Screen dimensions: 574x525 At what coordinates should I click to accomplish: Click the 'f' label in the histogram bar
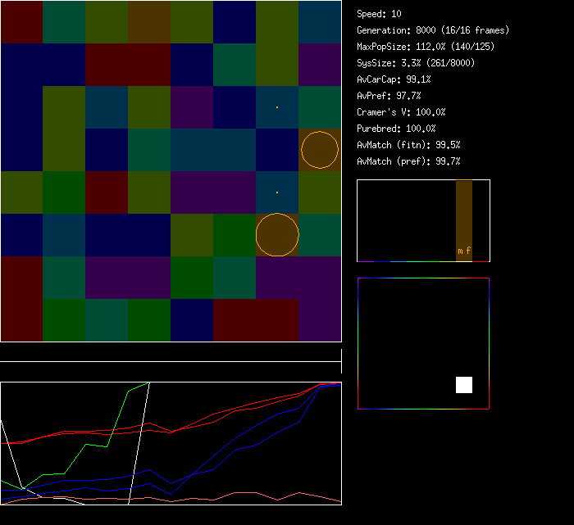468,251
